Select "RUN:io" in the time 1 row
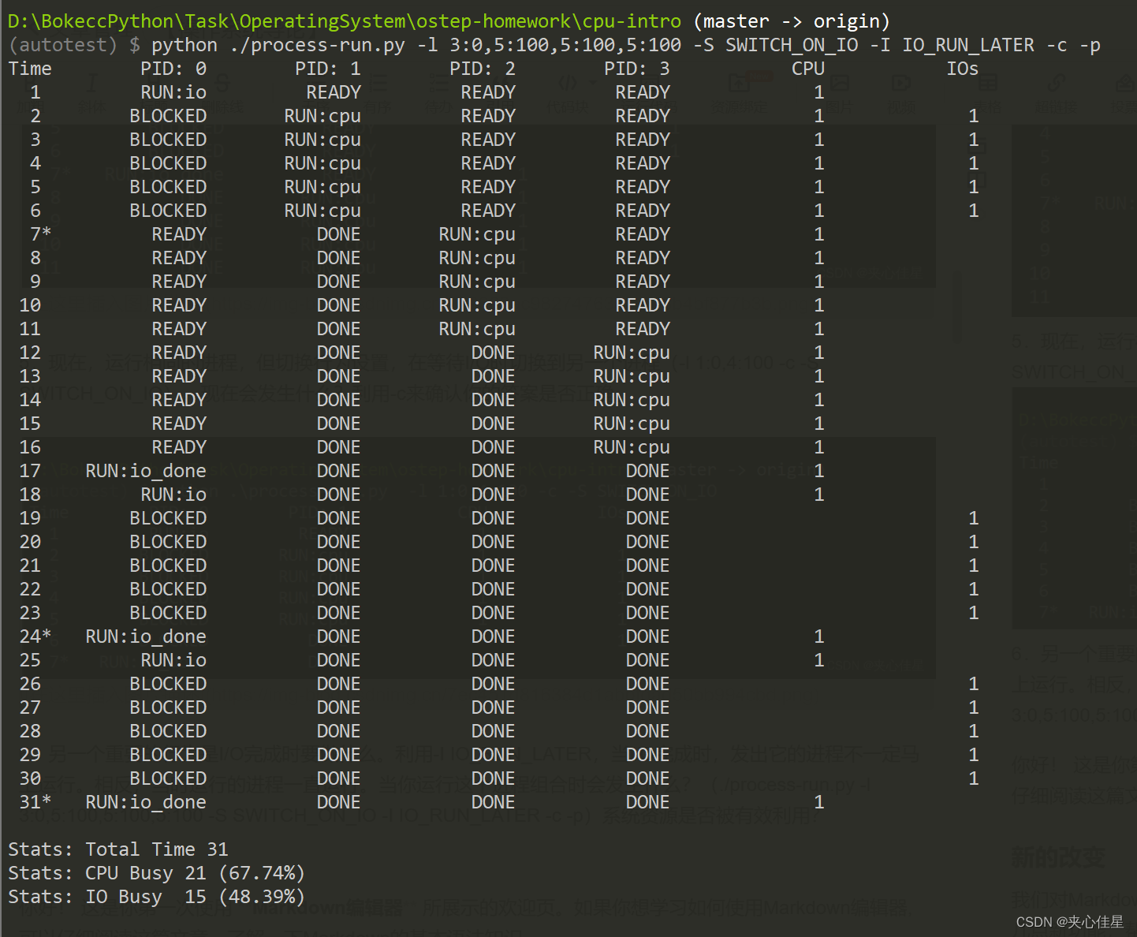This screenshot has height=937, width=1137. (173, 92)
